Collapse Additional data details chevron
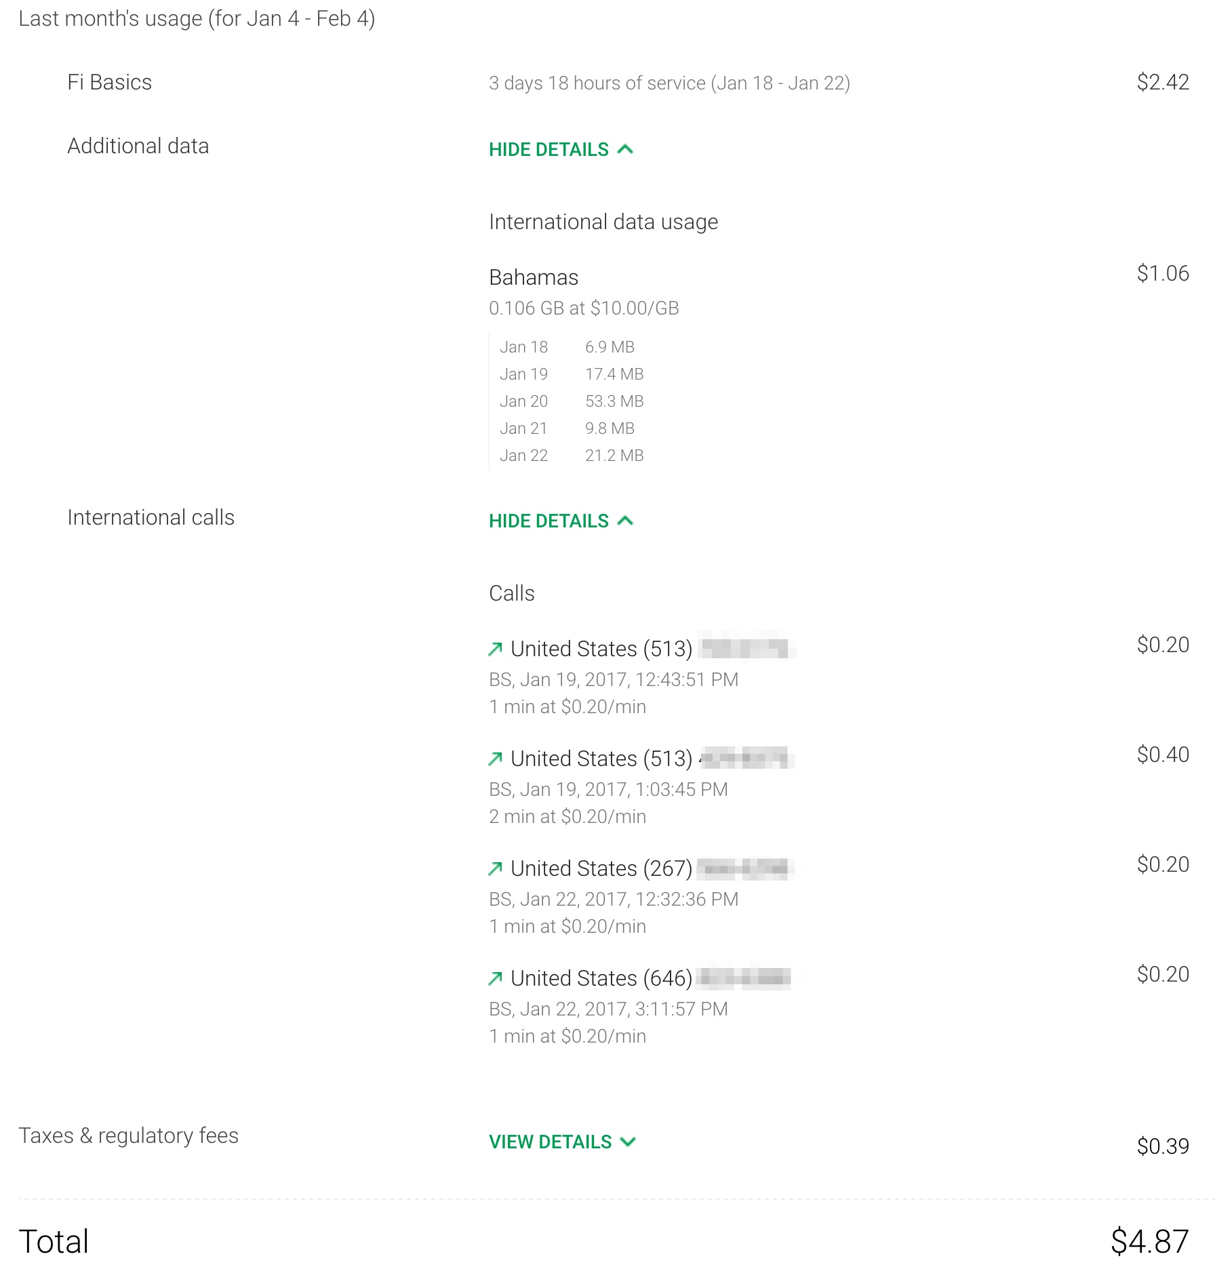This screenshot has width=1215, height=1269. click(626, 149)
